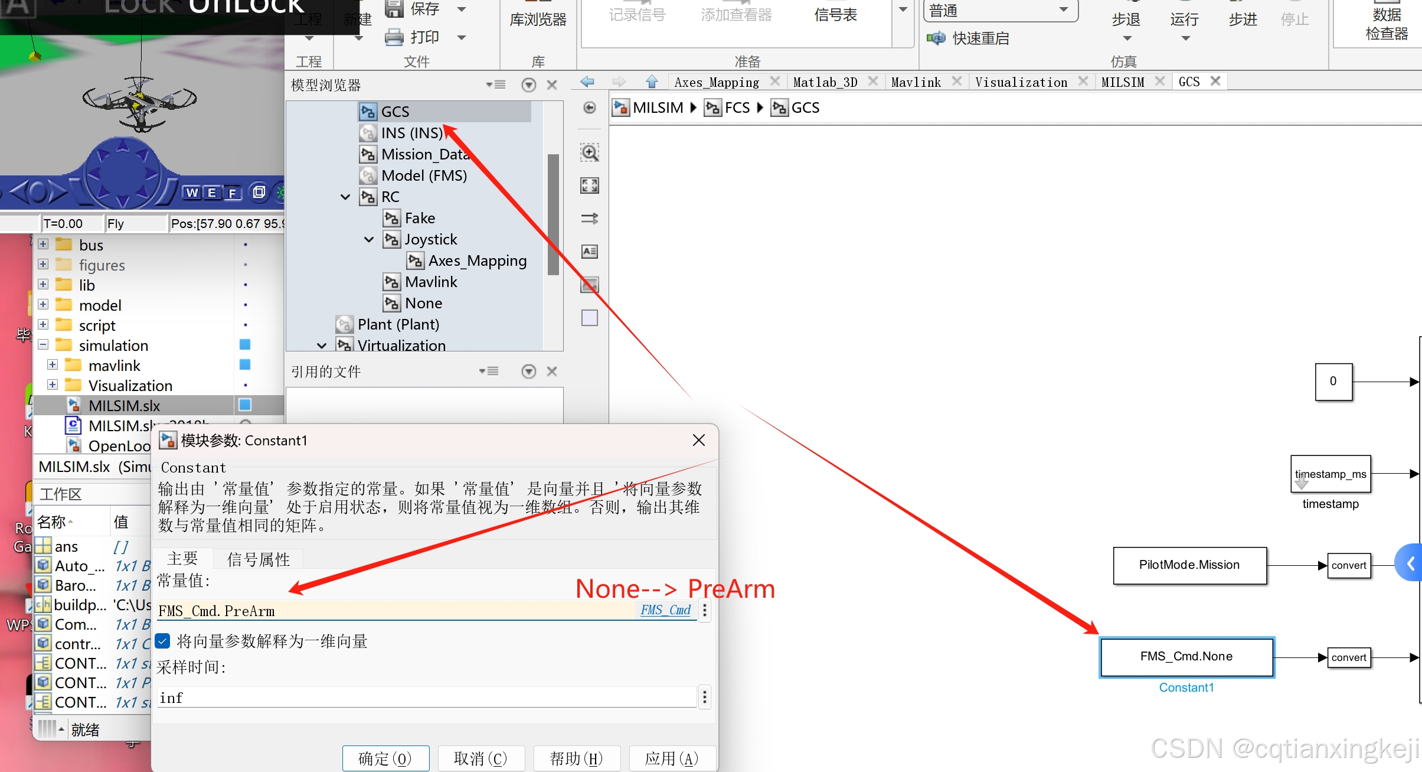Select the Zoom tool in canvas palette
This screenshot has width=1422, height=772.
(590, 152)
